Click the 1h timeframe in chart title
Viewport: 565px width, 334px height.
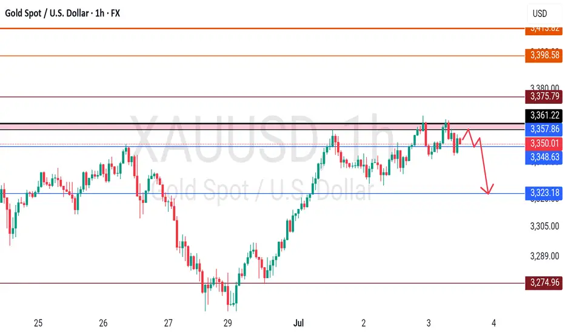click(x=100, y=13)
